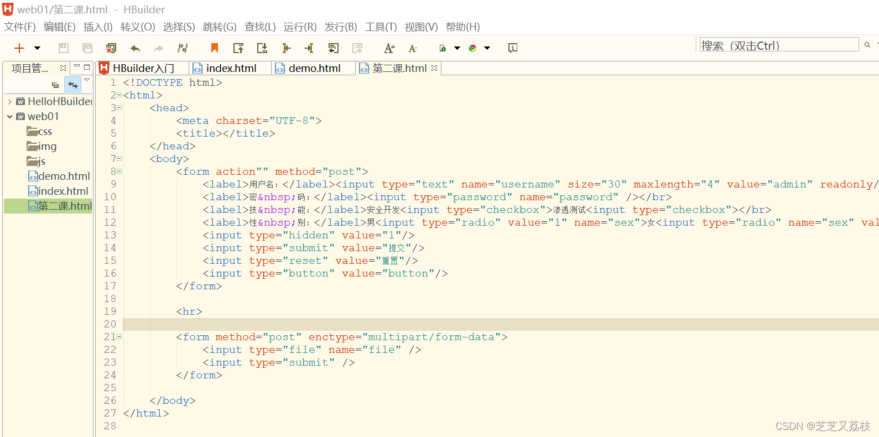The height and width of the screenshot is (437, 879).
Task: Open the project panel view menu triangle
Action: tap(87, 80)
